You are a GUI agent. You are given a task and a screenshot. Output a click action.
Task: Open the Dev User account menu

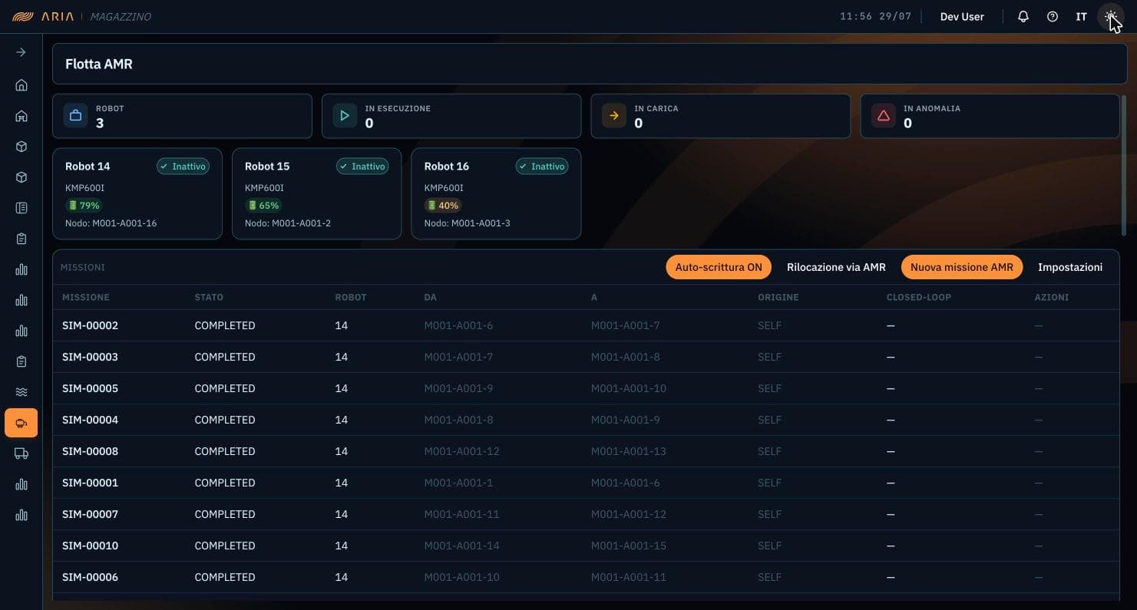tap(962, 16)
